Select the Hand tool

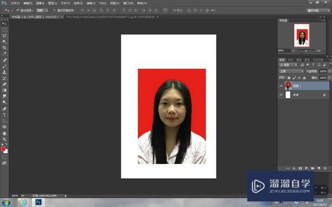coord(4,133)
